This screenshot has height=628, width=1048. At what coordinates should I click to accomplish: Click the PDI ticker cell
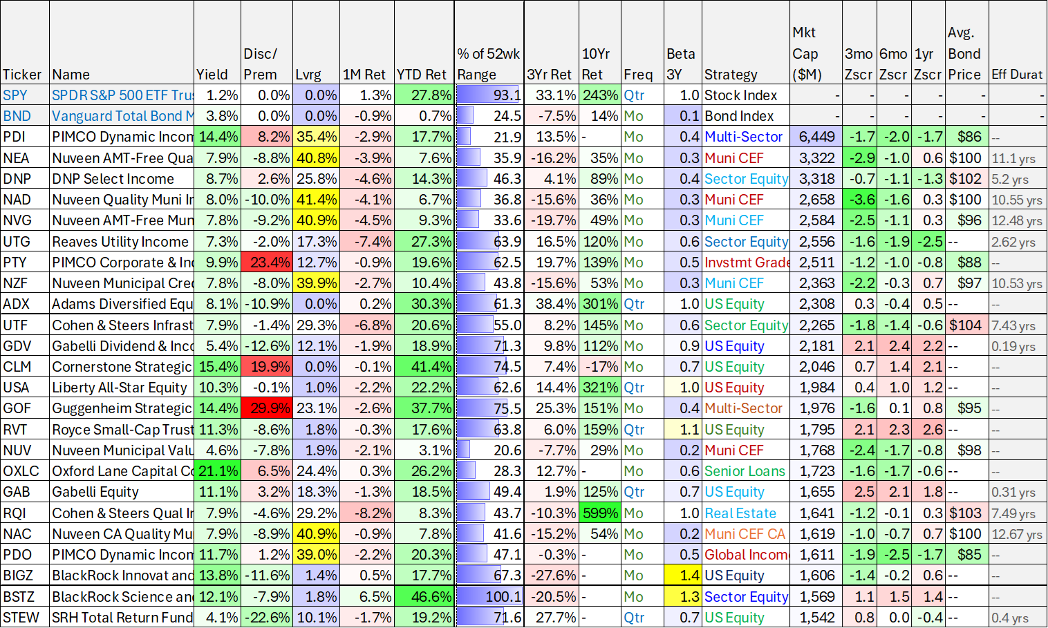pyautogui.click(x=25, y=137)
